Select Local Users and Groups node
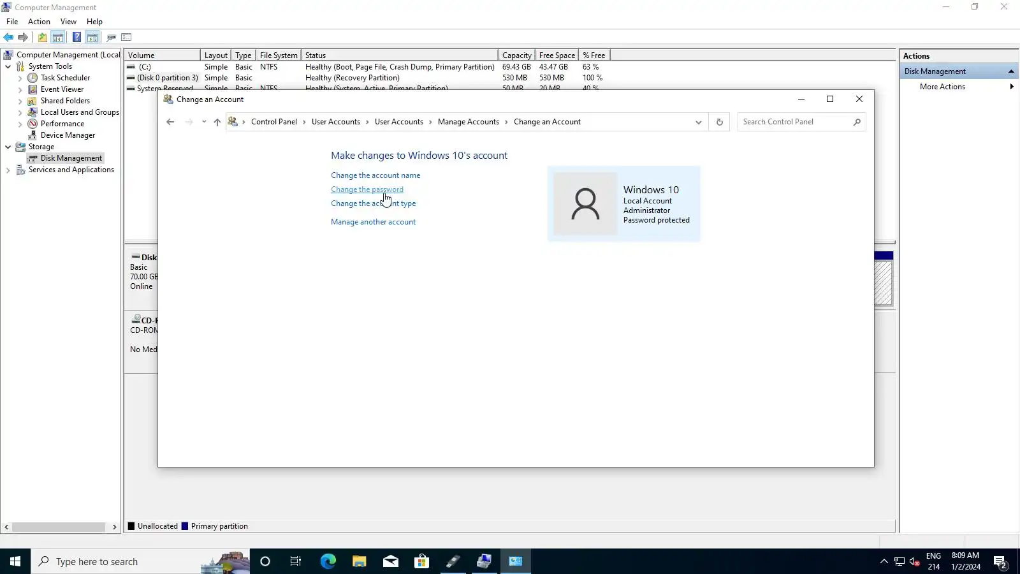 (80, 112)
